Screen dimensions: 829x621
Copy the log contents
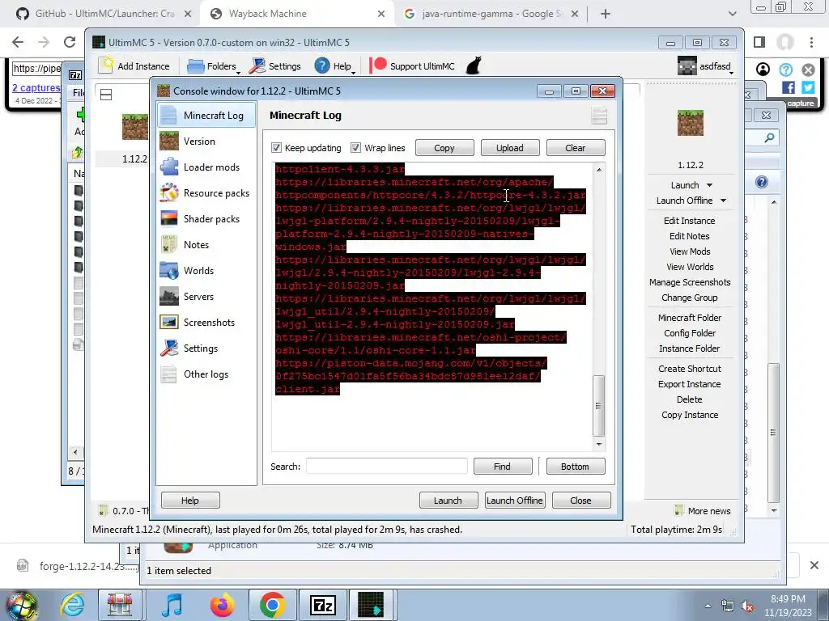coord(444,148)
